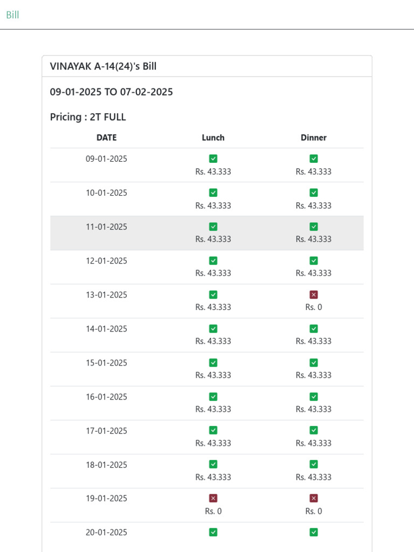Click the Dinner column header
The image size is (414, 552).
coord(314,137)
